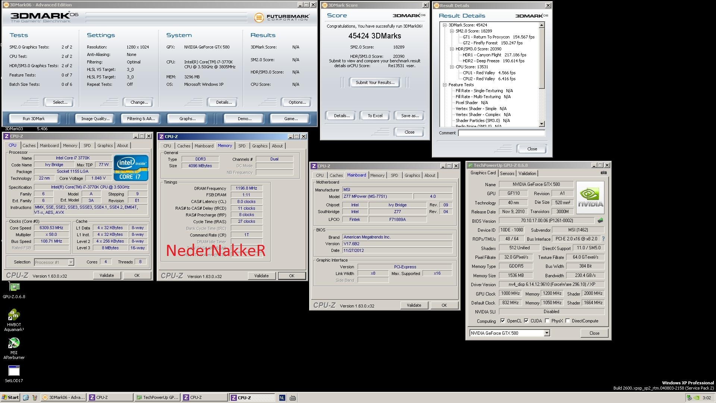Click the Save as... button

point(410,116)
